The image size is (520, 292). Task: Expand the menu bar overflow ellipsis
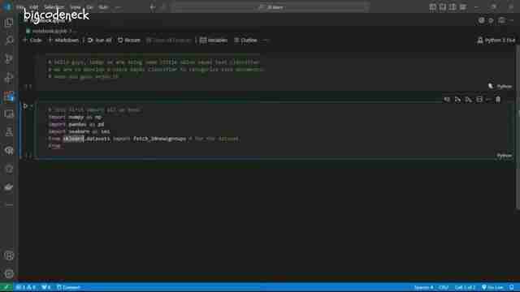(x=118, y=7)
